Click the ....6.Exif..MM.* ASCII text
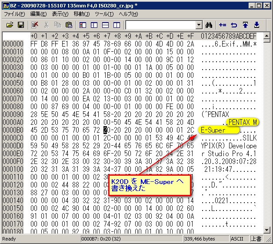The image size is (273, 244). [x=229, y=44]
